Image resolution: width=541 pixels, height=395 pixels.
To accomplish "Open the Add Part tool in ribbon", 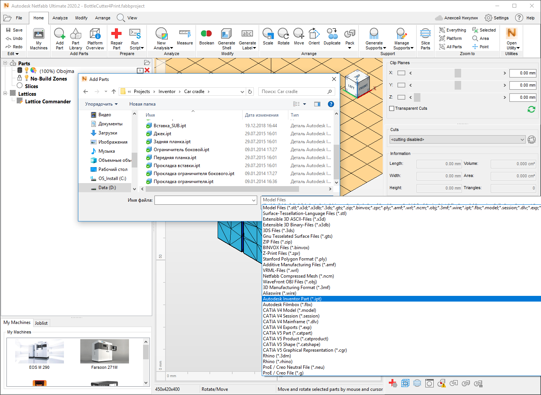I will [x=60, y=39].
